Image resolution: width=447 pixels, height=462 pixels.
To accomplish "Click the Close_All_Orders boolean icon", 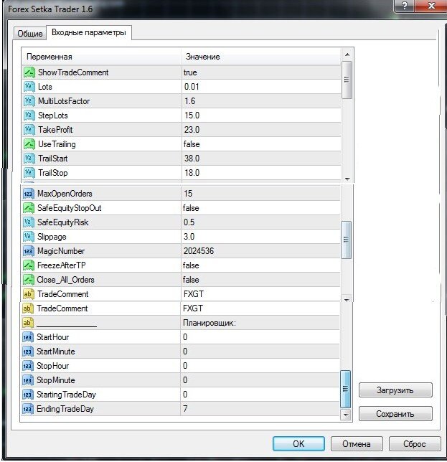I will click(28, 280).
